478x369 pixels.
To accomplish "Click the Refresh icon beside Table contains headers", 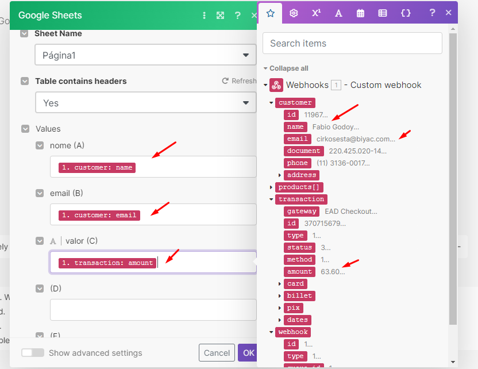I will click(225, 81).
